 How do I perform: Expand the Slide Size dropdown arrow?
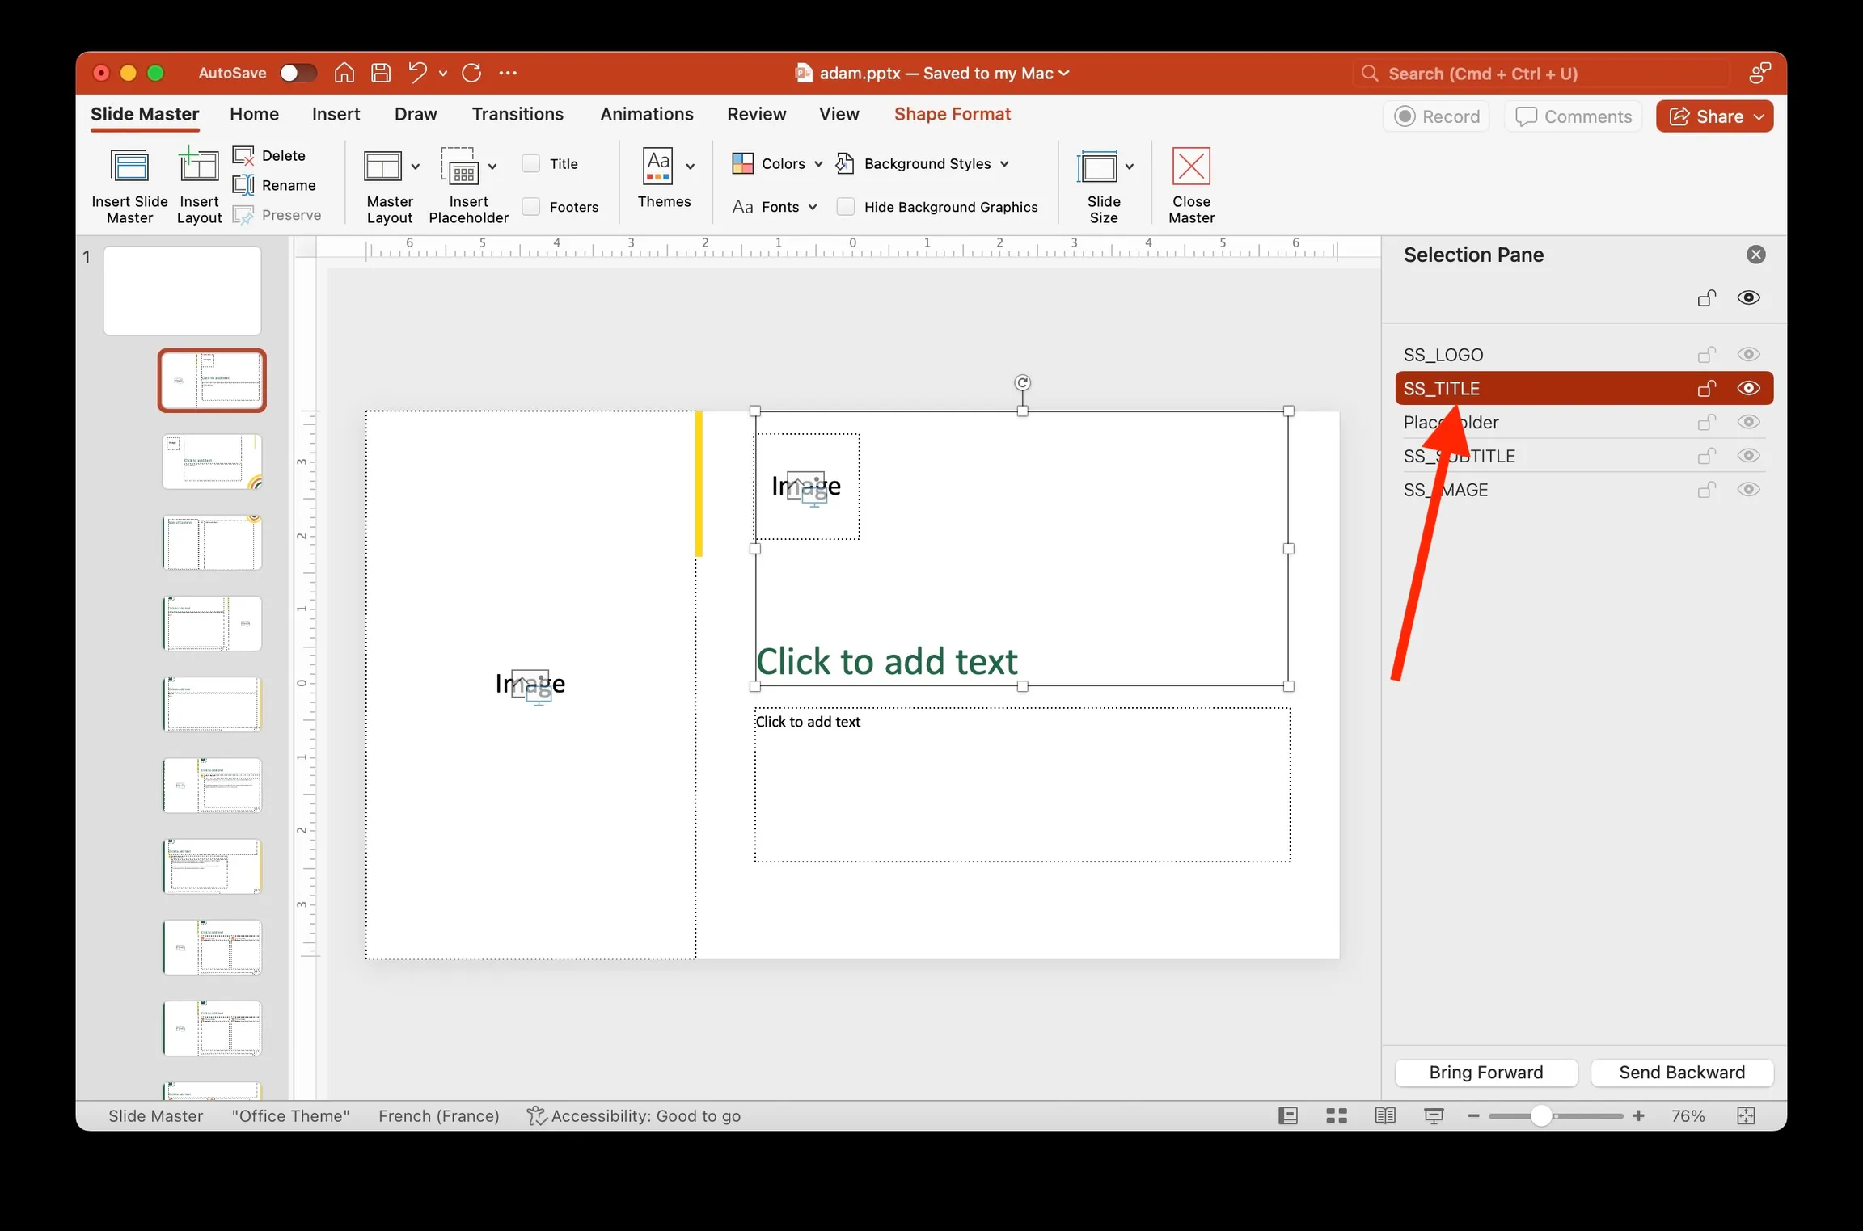point(1129,167)
